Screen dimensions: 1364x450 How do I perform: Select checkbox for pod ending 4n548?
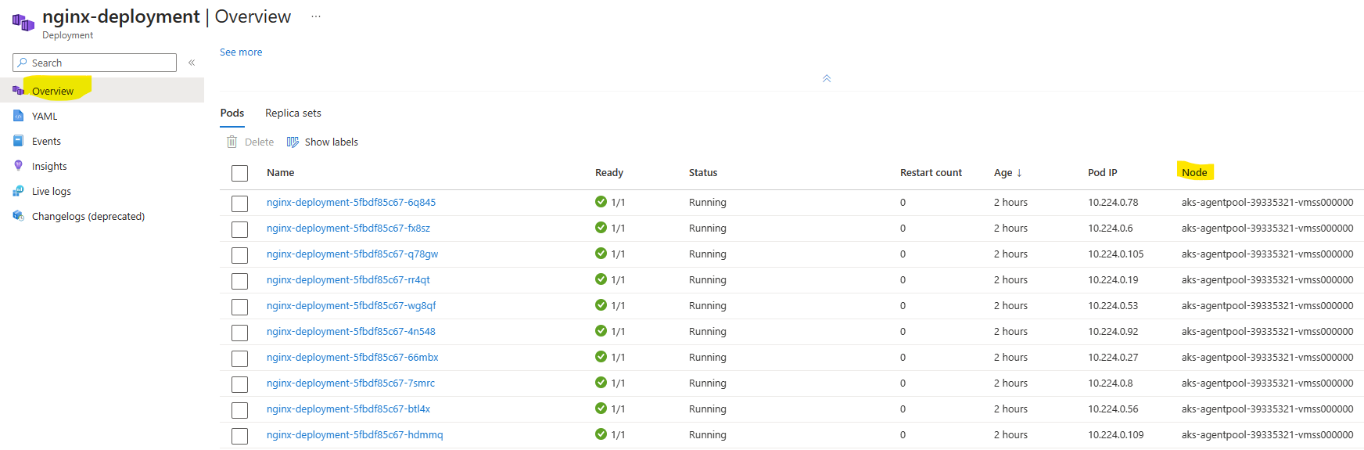click(240, 333)
